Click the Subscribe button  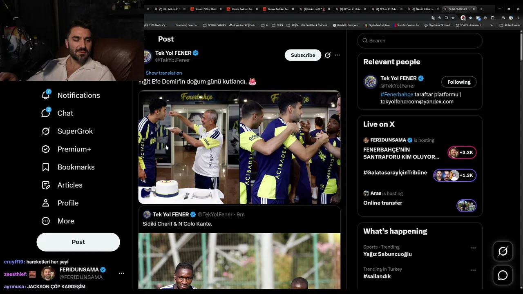303,55
